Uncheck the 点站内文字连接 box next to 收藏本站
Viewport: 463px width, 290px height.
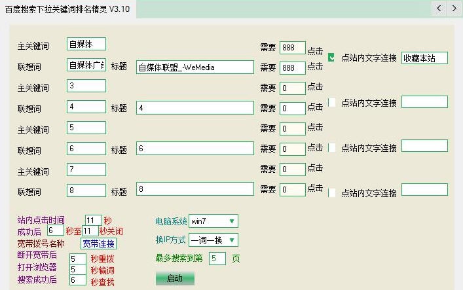(331, 58)
